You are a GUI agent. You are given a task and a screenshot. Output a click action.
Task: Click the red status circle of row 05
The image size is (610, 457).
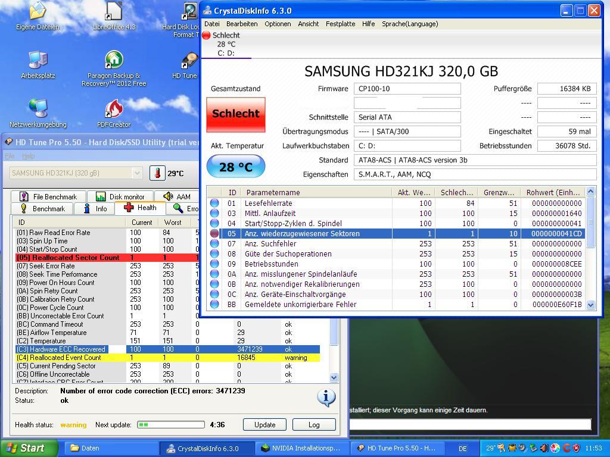214,233
